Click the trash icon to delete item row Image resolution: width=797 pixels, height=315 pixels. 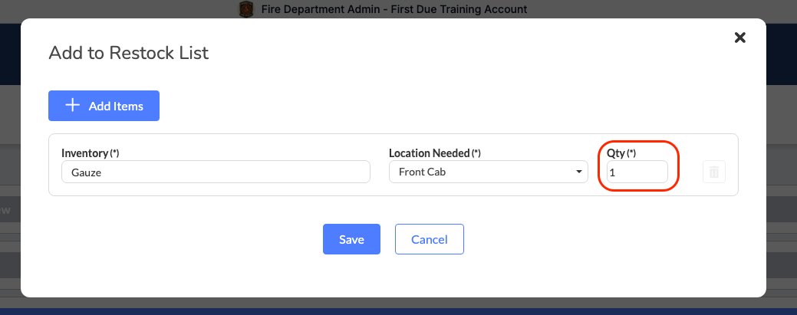[713, 172]
